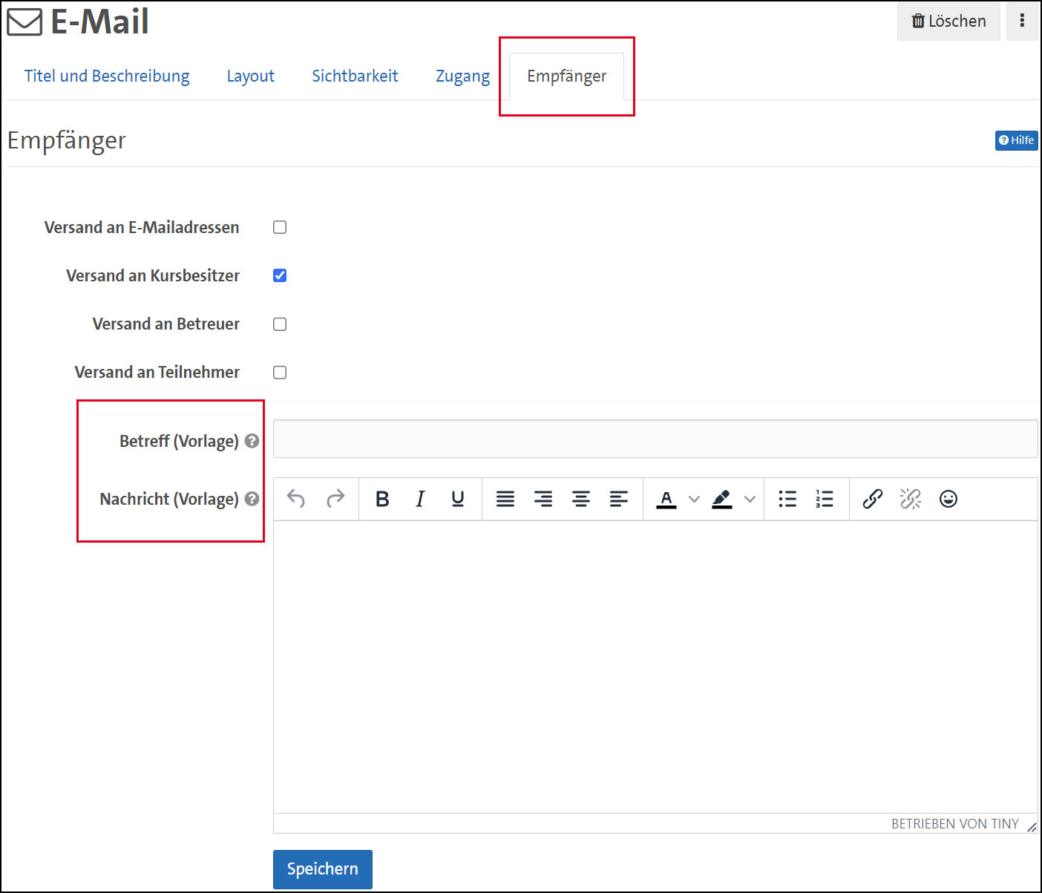Open the three-dot more options menu
Image resolution: width=1042 pixels, height=893 pixels.
tap(1022, 21)
